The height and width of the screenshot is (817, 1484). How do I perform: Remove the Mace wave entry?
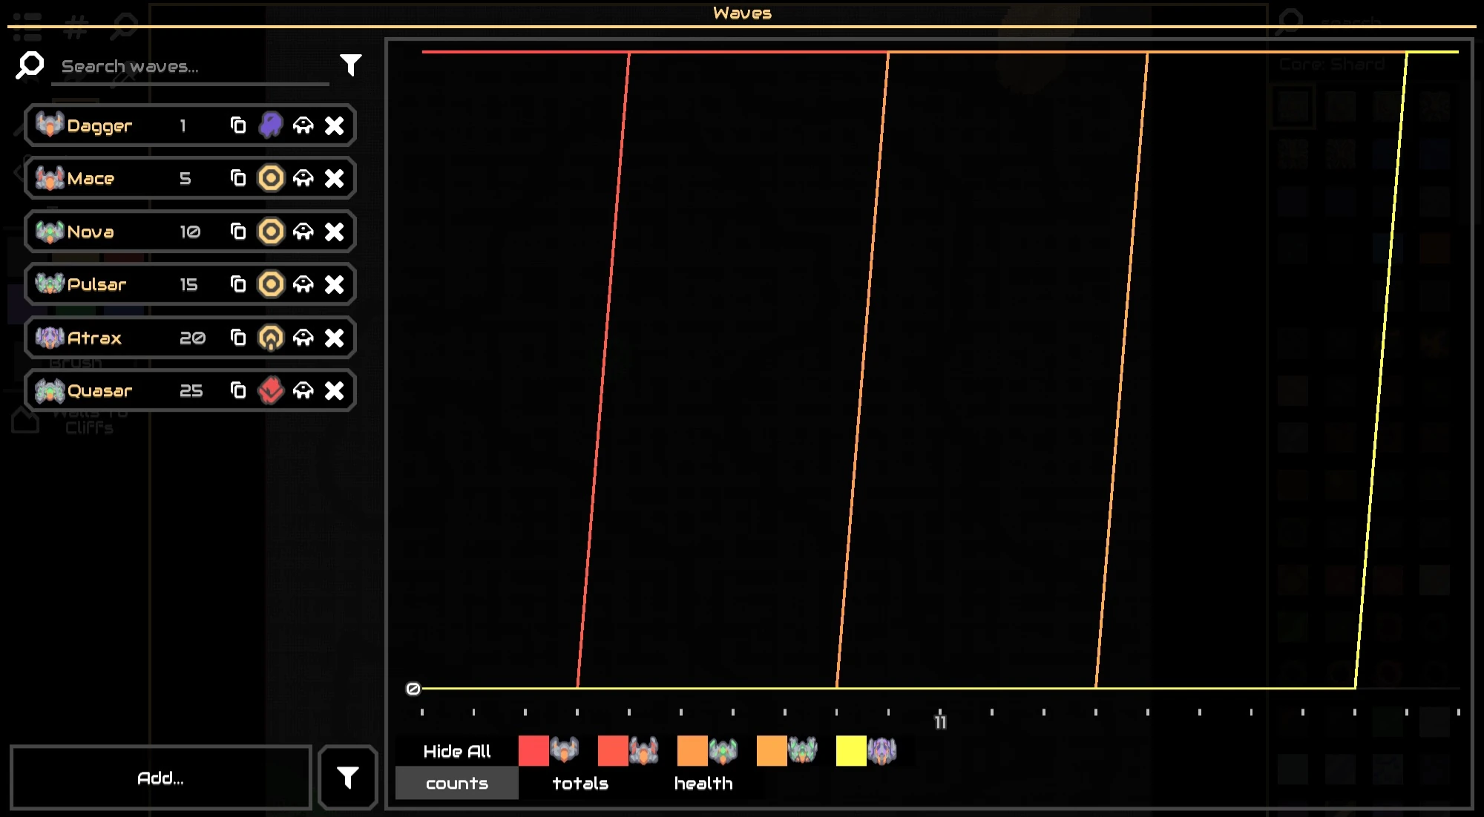(335, 178)
